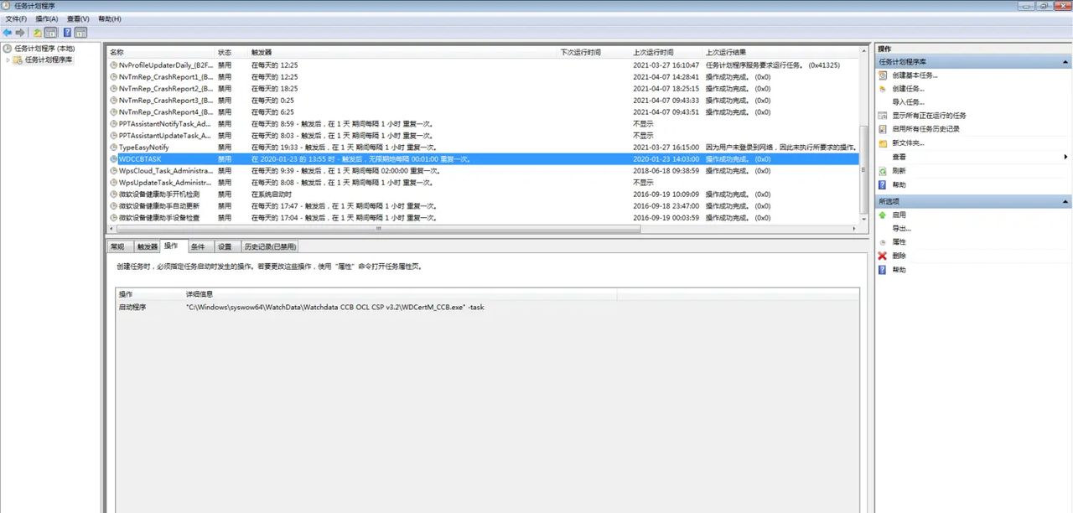Click 帮助 icon under 任务计划程序库 section
This screenshot has width=1073, height=513.
[x=882, y=184]
